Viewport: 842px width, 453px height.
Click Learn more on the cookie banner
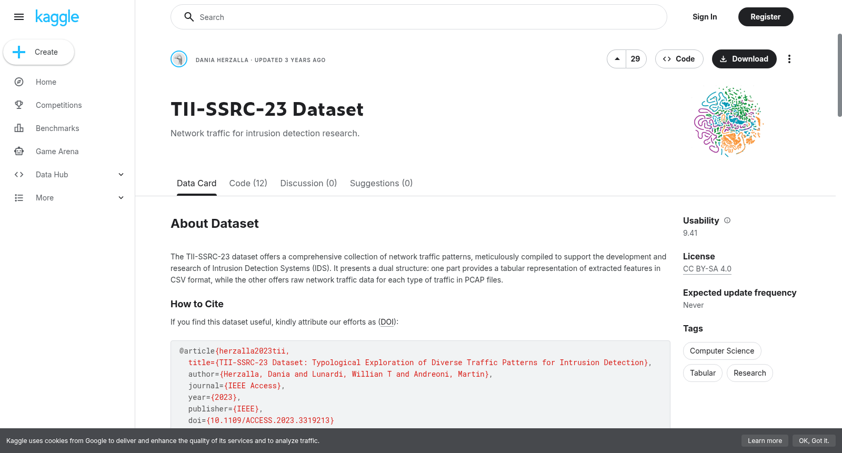(765, 441)
